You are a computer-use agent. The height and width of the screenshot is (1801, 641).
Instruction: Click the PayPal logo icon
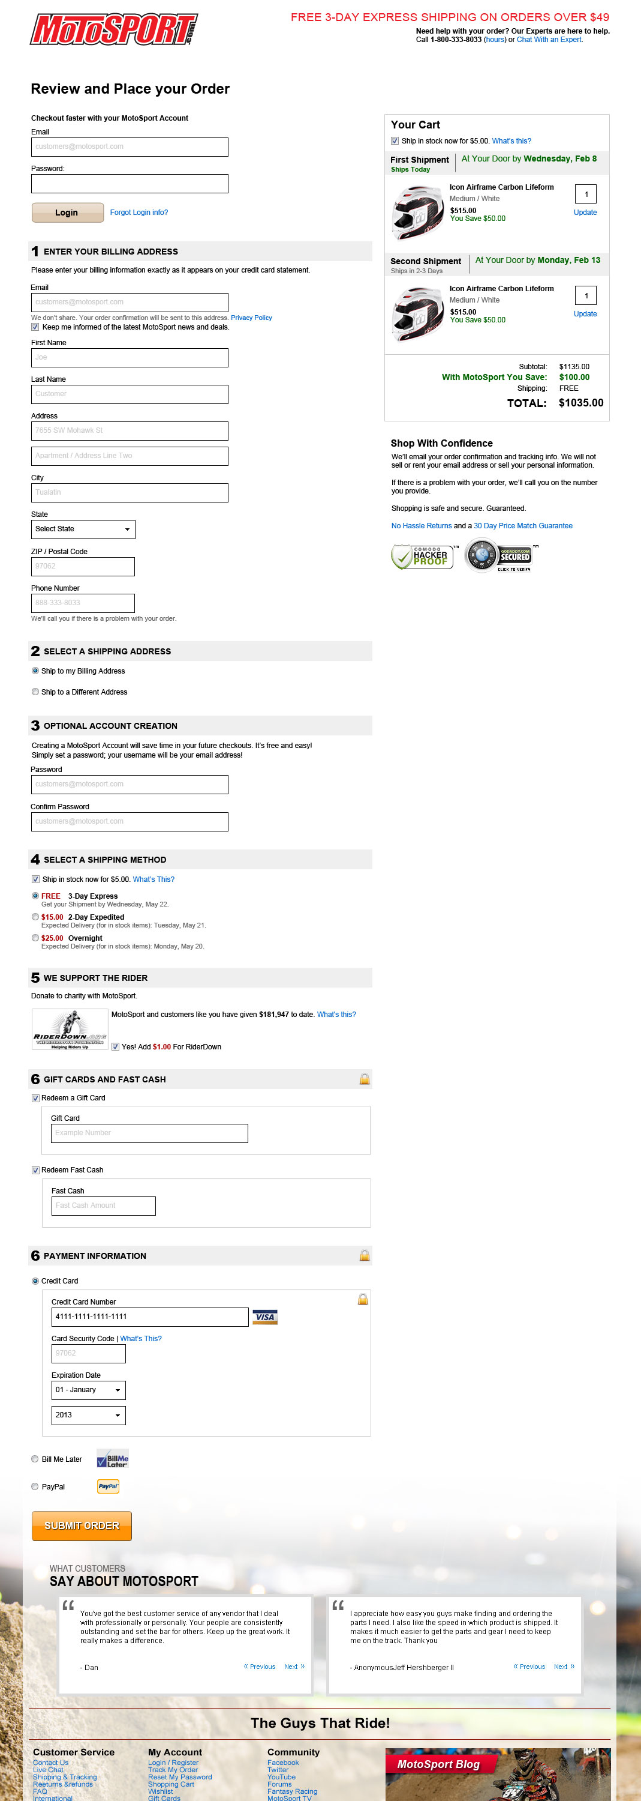point(108,1486)
